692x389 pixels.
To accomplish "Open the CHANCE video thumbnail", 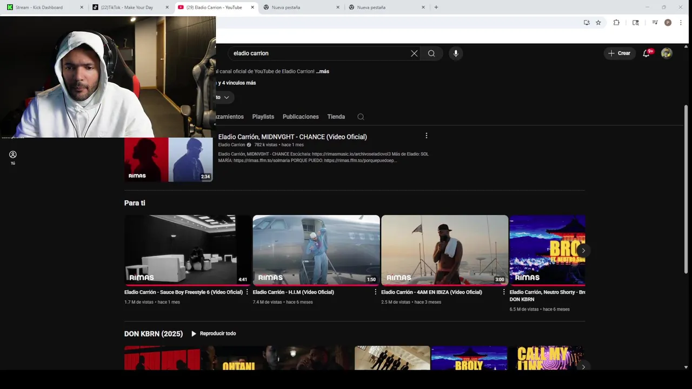I will [169, 159].
